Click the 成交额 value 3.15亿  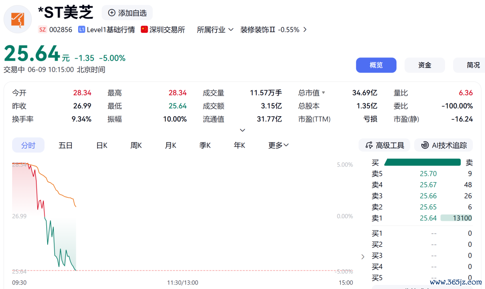(x=271, y=106)
